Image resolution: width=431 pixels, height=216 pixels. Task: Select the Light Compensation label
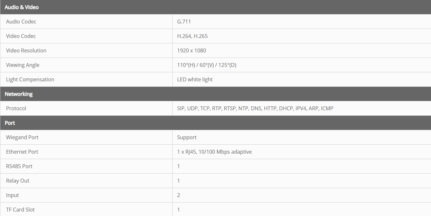(30, 79)
